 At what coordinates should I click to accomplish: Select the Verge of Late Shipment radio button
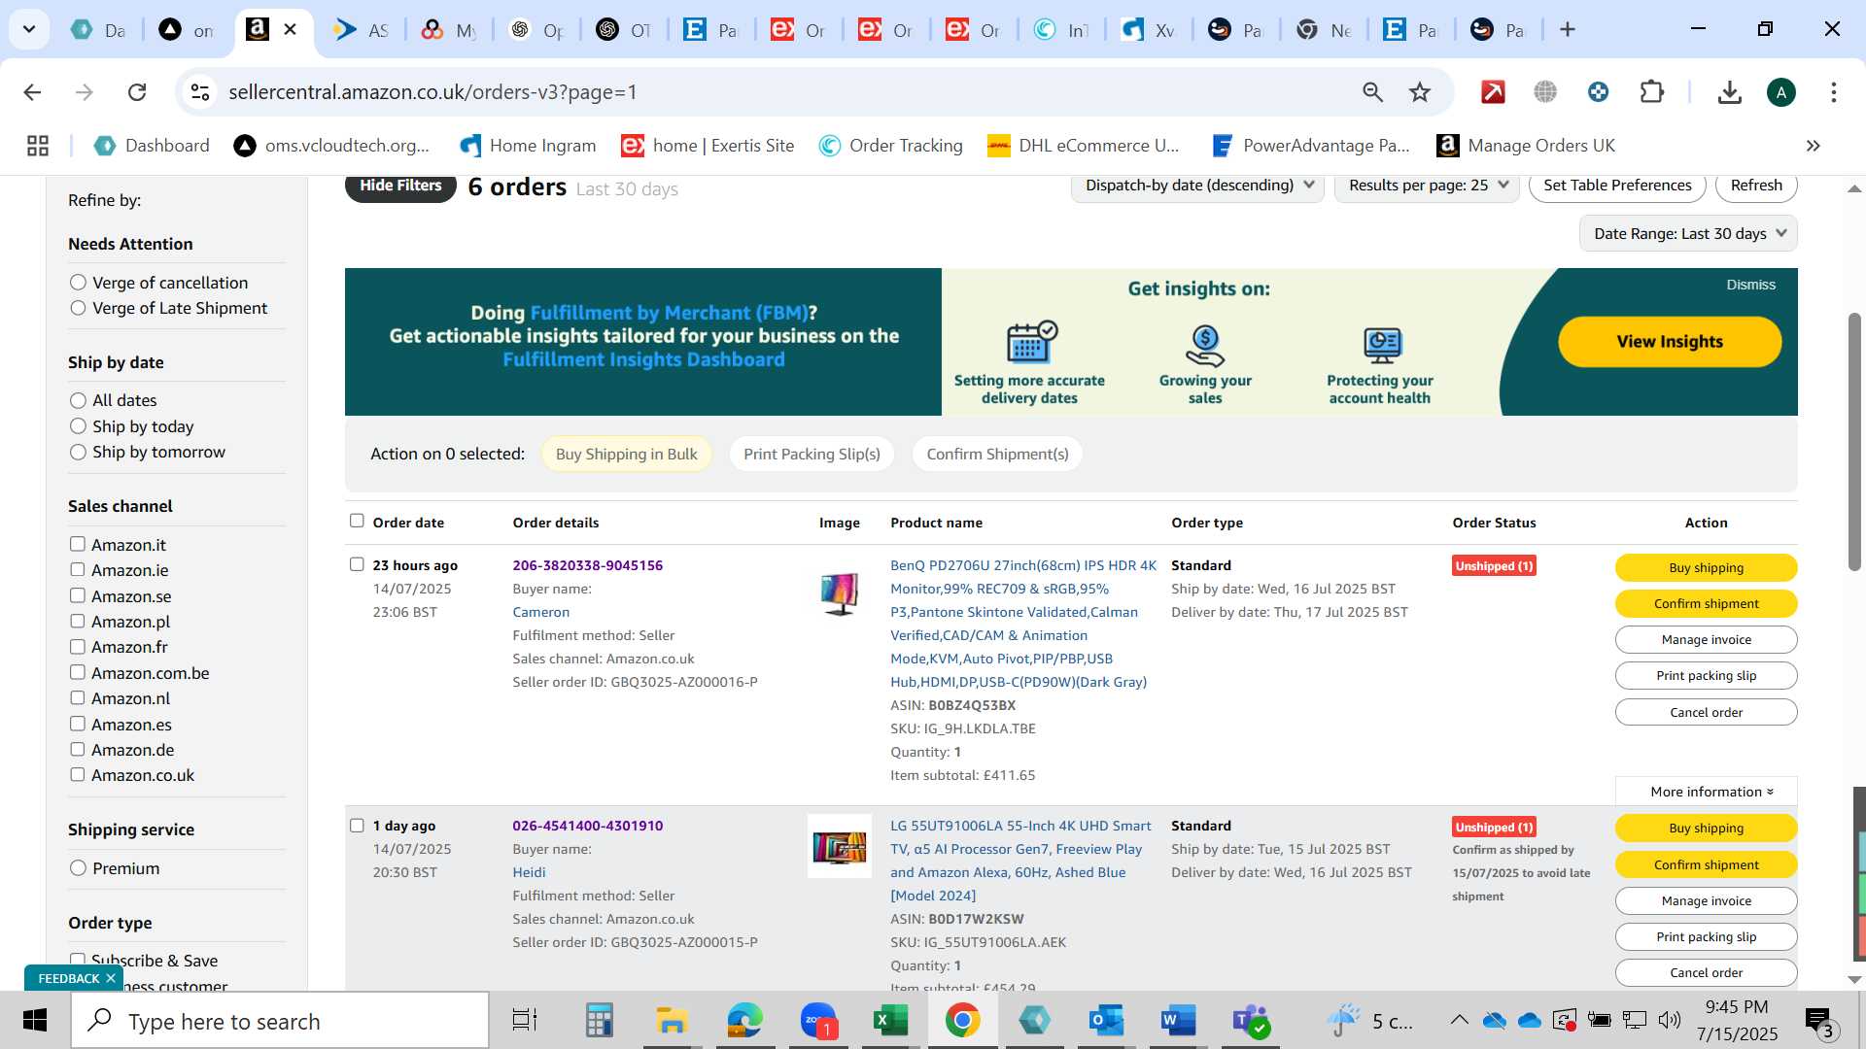(x=78, y=308)
